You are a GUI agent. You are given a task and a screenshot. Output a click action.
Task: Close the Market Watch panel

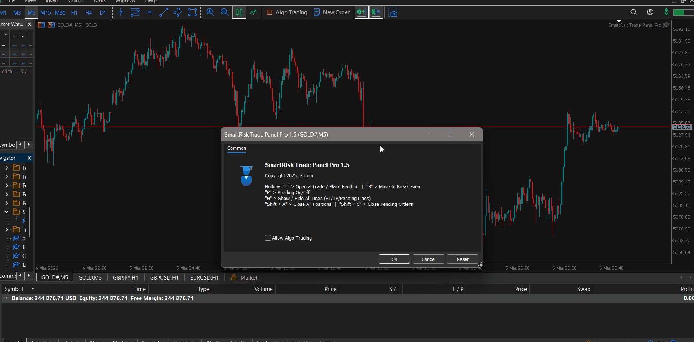(29, 24)
